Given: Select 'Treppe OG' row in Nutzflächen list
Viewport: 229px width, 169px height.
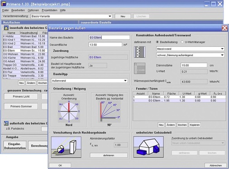Looking at the screenshot, I should [x=25, y=65].
